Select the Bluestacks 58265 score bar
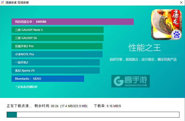 pyautogui.click(x=48, y=79)
